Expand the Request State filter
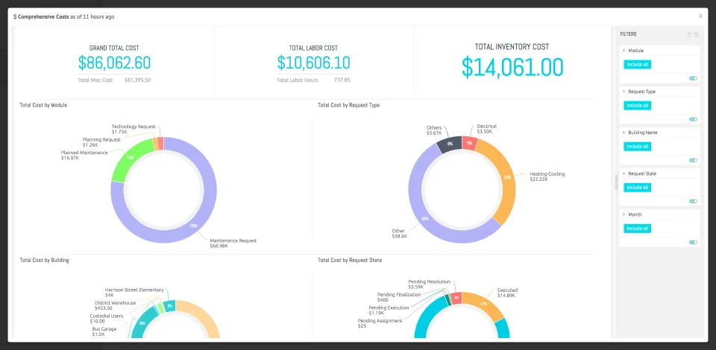 pyautogui.click(x=624, y=174)
